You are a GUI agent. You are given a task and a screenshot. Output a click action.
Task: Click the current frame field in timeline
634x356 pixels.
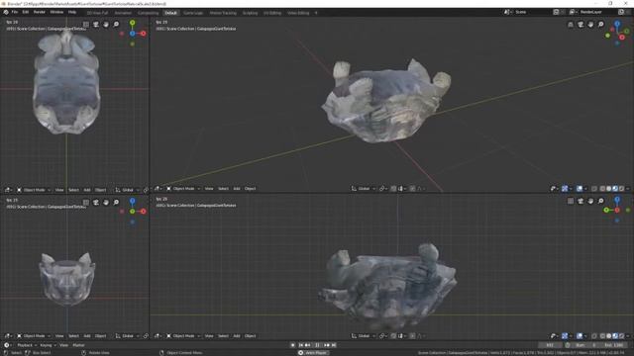551,345
